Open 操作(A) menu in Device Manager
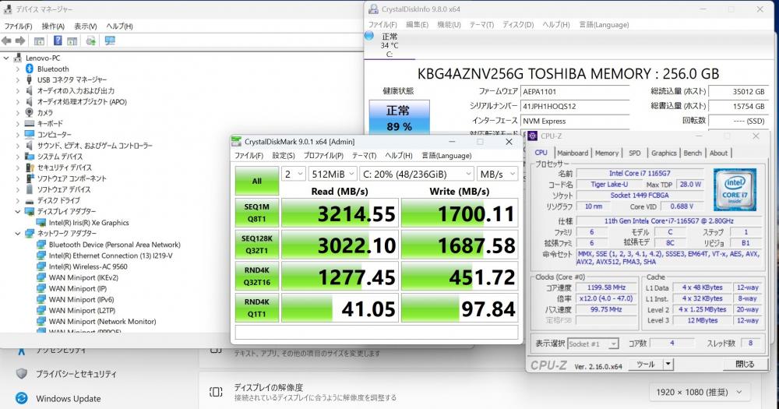 click(x=53, y=26)
